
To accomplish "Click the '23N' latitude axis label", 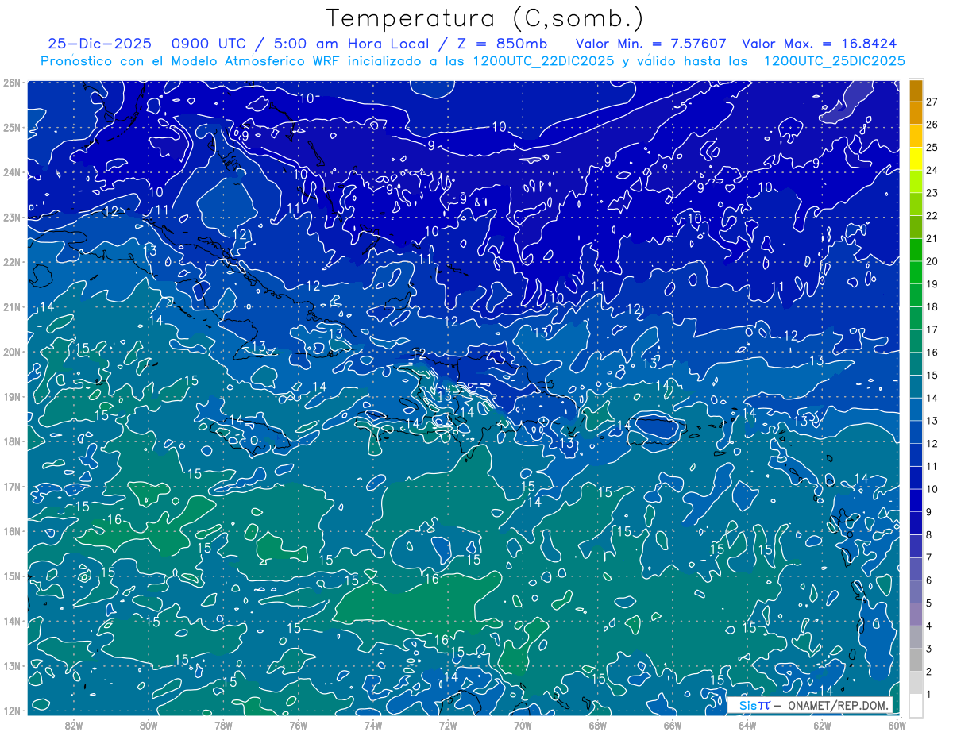I will click(11, 218).
